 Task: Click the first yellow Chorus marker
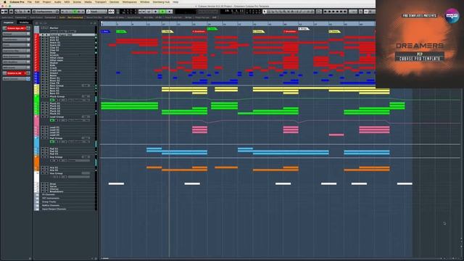coord(167,31)
